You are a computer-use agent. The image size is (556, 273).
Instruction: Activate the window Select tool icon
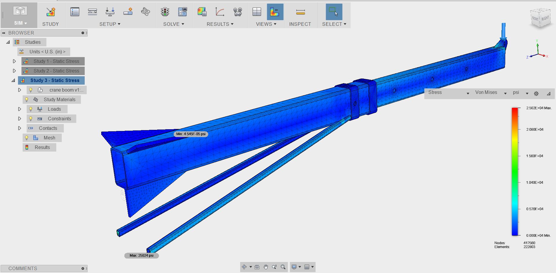334,12
